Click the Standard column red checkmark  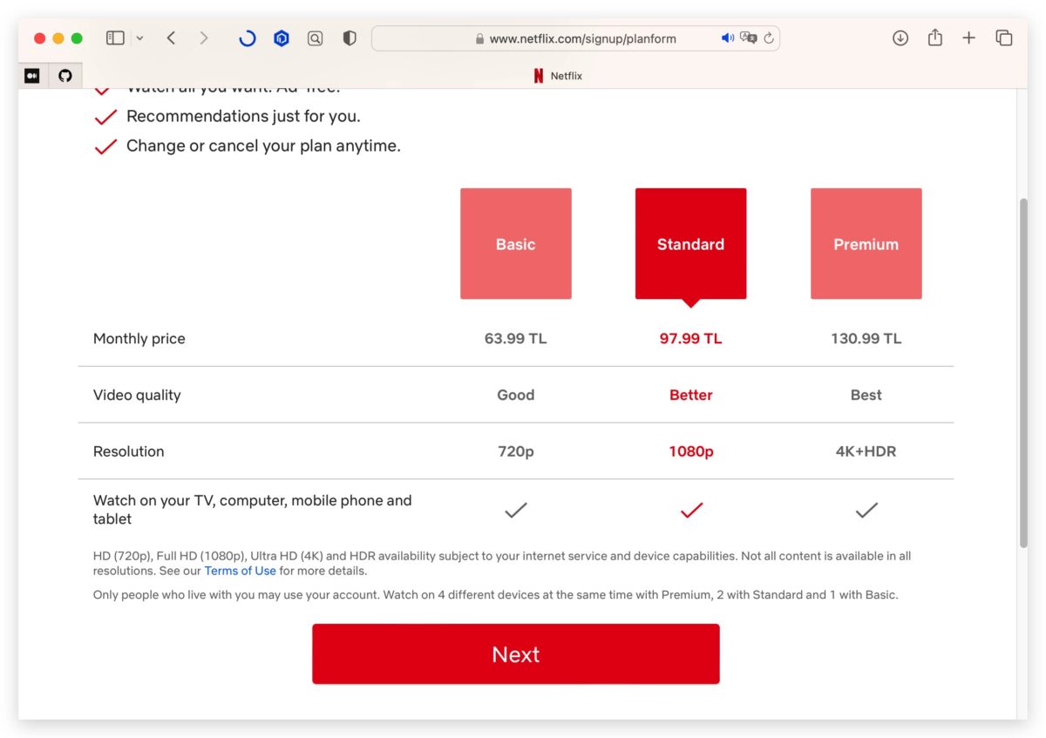tap(691, 511)
